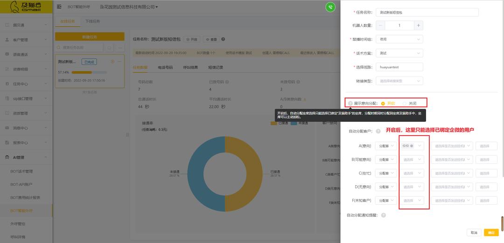The image size is (504, 243).
Task: Click the 57.14% task progress bar
Action: [x=89, y=72]
